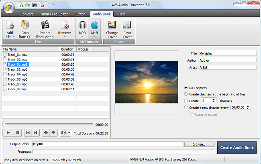This screenshot has height=164, width=261.
Task: Click Create Audio Book button
Action: pos(237,148)
